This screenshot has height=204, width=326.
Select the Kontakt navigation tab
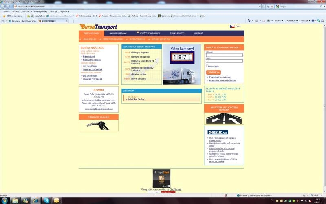(x=198, y=33)
